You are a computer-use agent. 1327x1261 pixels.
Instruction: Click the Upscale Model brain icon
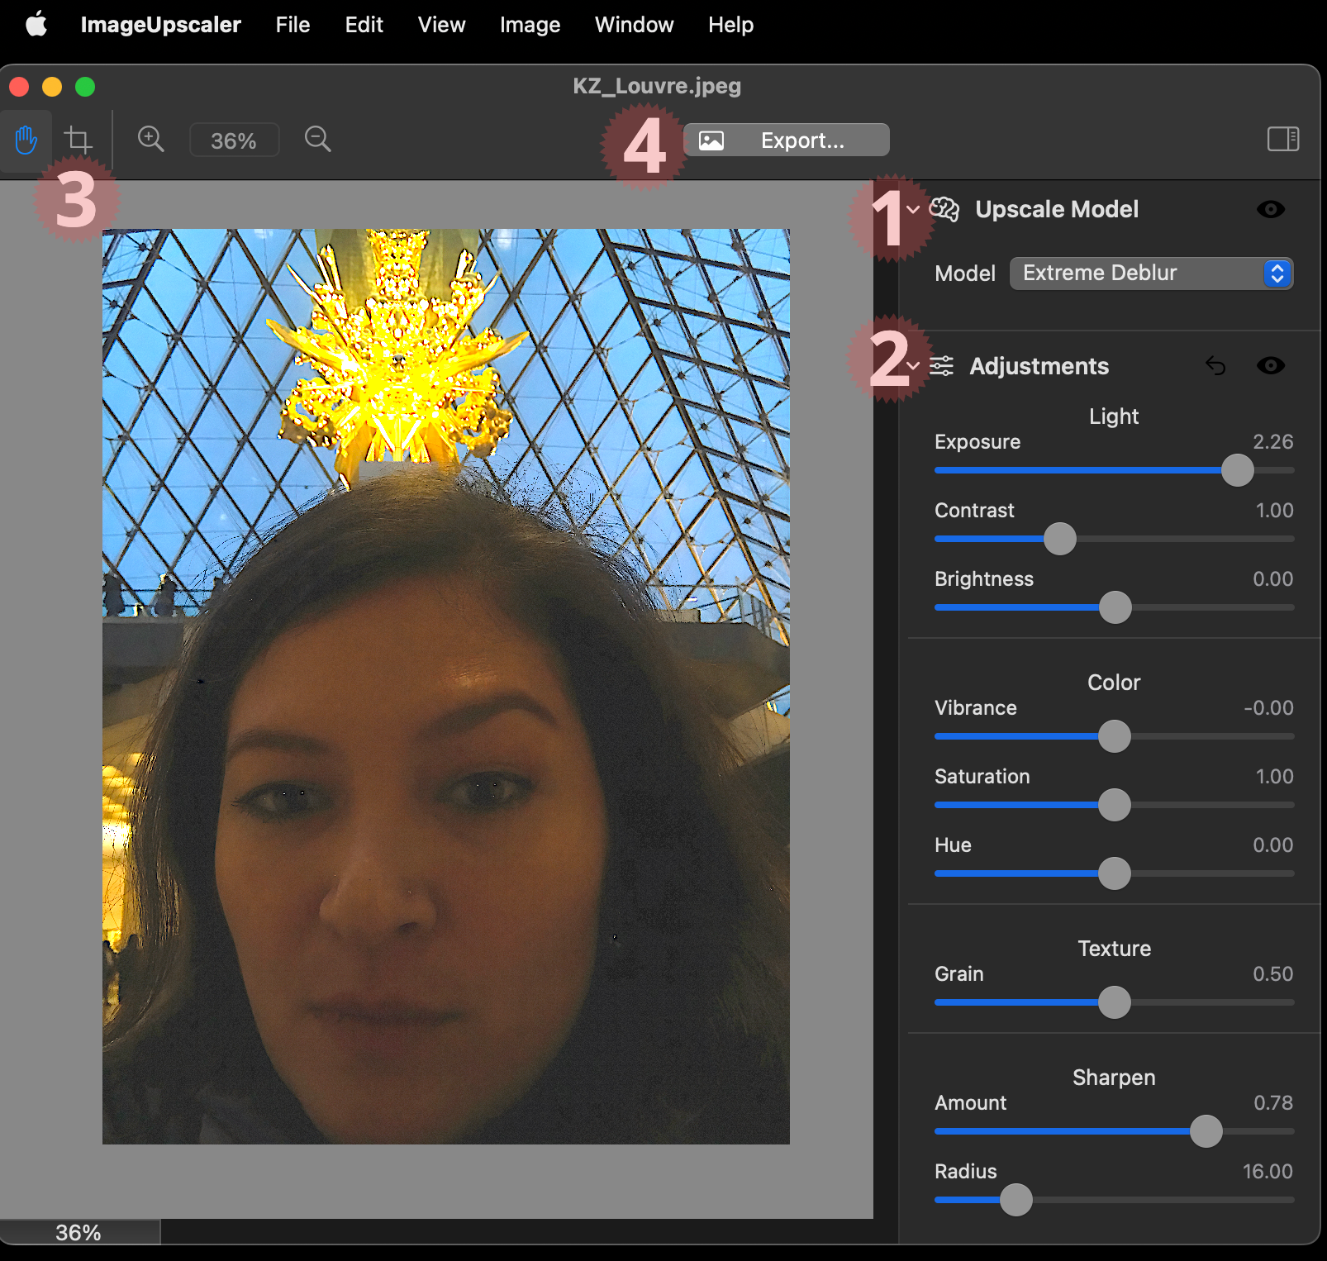944,210
